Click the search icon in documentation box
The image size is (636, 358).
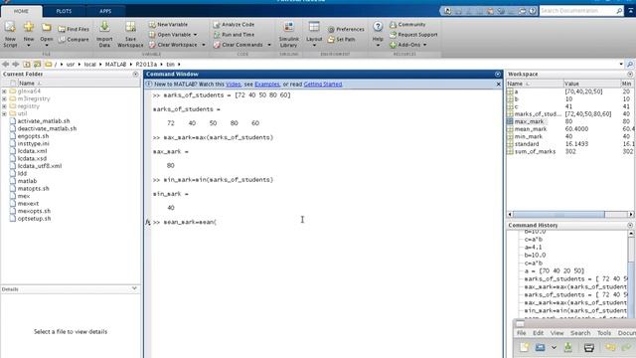click(x=619, y=11)
